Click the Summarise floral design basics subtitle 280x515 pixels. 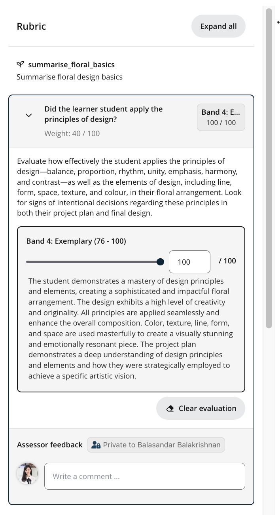70,77
